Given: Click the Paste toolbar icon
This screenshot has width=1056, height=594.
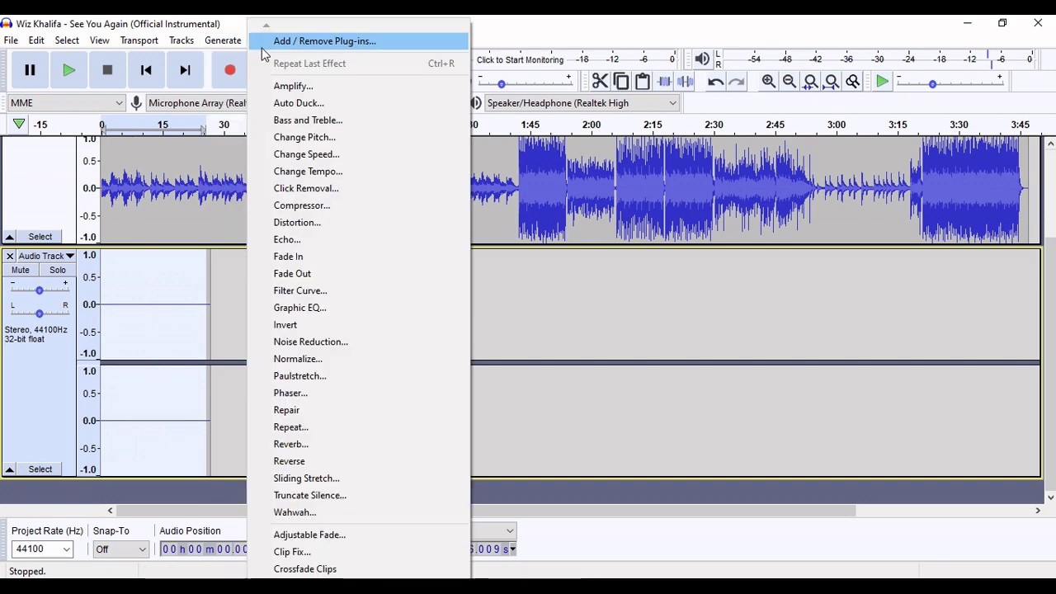Looking at the screenshot, I should pyautogui.click(x=643, y=82).
